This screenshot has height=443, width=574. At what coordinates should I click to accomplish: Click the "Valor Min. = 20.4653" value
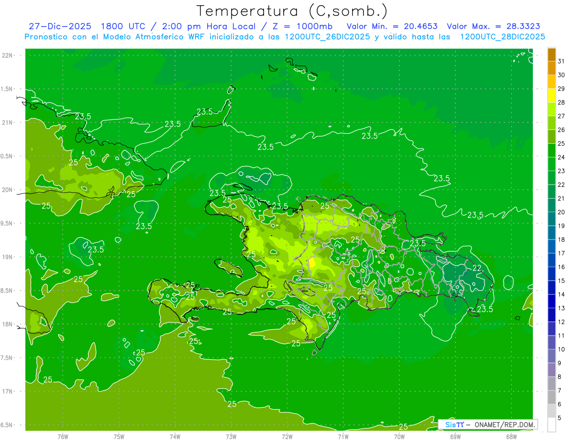392,26
